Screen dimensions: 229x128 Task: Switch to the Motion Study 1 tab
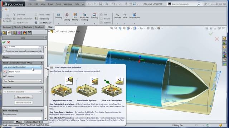pos(33,122)
